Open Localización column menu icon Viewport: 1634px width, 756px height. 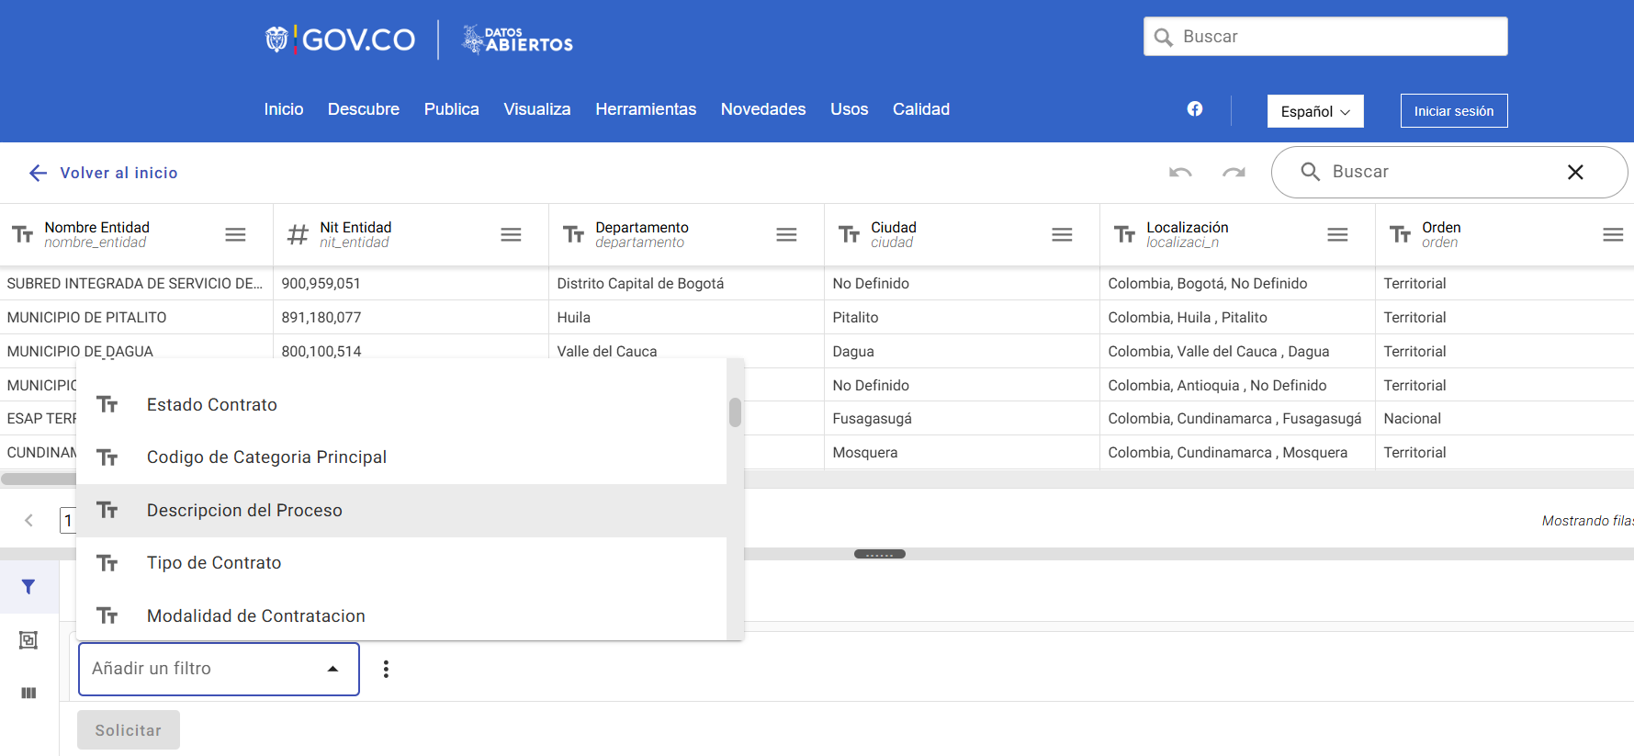[1337, 235]
